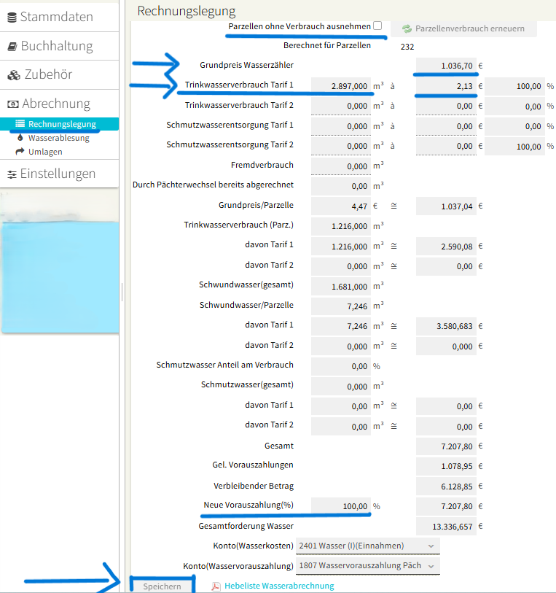Open the Konto(Wasservorauszahlung) dropdown
Image resolution: width=556 pixels, height=593 pixels.
[x=367, y=565]
